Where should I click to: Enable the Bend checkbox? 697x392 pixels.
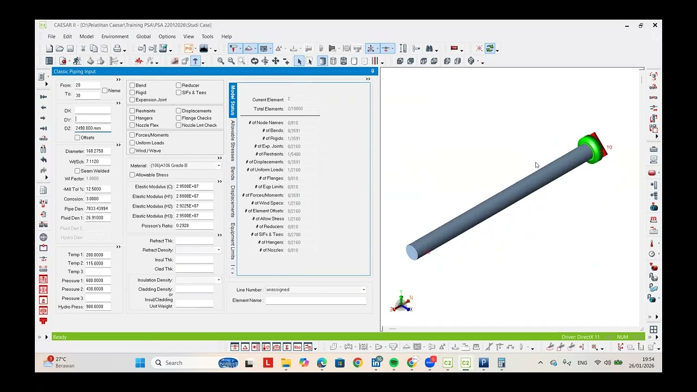tap(132, 85)
